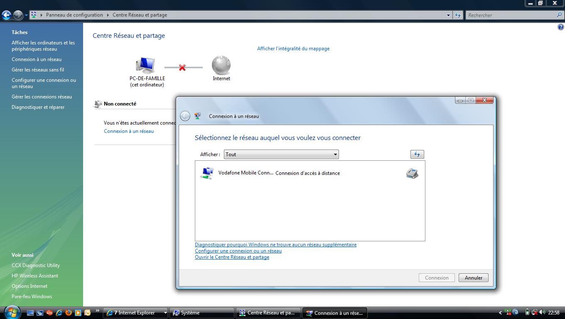565x319 pixels.
Task: Click the refresh network list button
Action: 417,155
